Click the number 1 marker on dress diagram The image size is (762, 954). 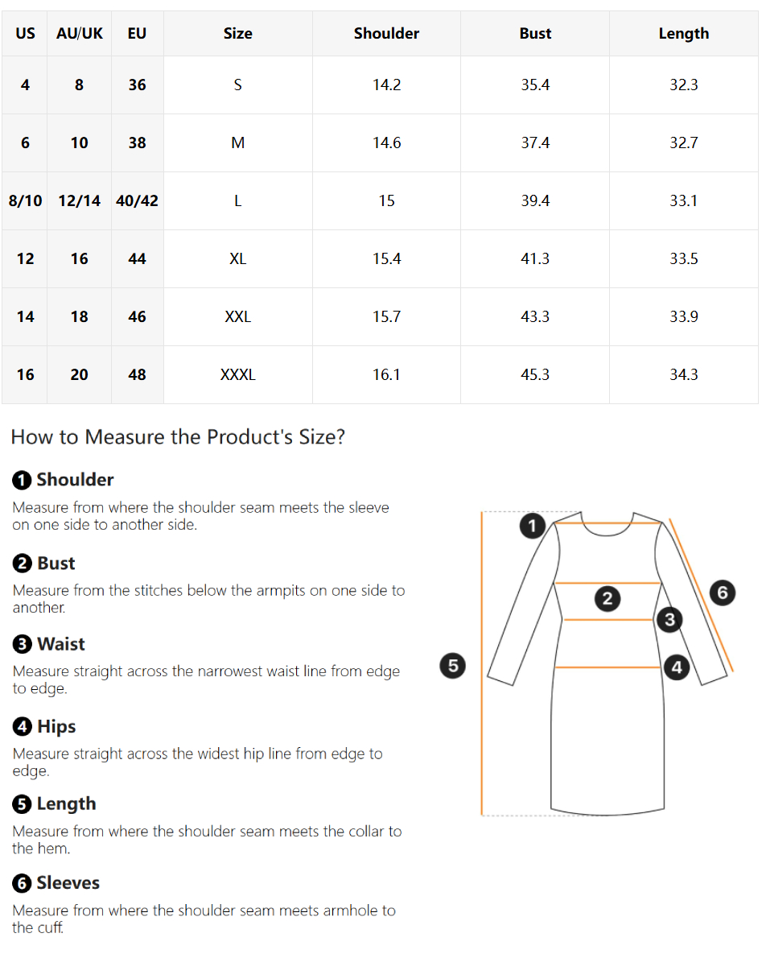coord(532,526)
